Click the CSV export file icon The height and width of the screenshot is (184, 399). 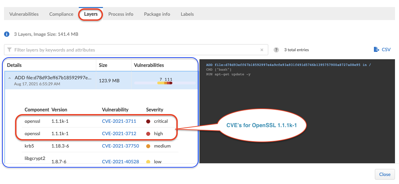376,50
